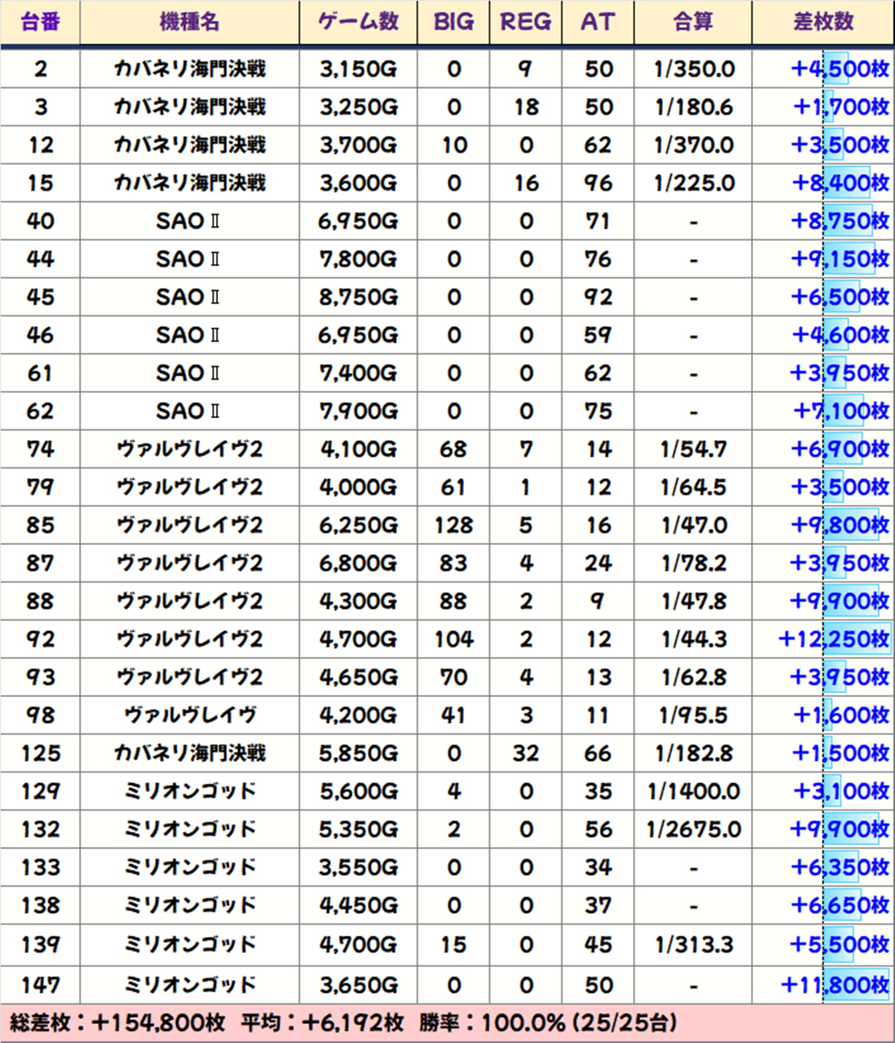Select the 7,900G game count cell
895x1043 pixels.
(359, 411)
